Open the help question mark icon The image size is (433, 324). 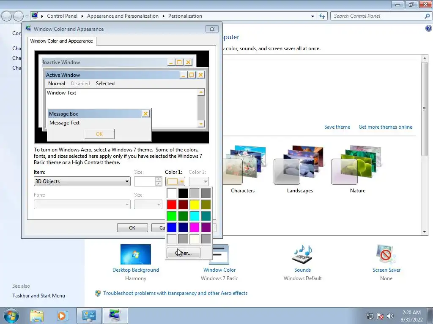[429, 28]
